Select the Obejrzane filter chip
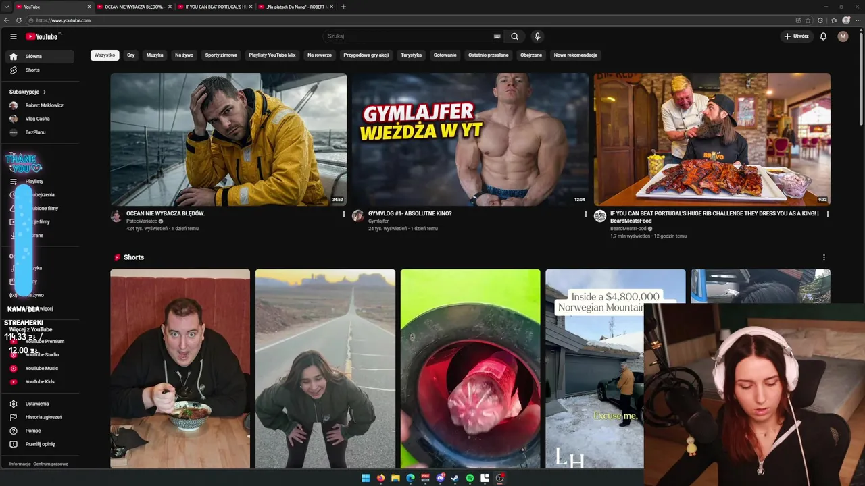 pyautogui.click(x=531, y=55)
